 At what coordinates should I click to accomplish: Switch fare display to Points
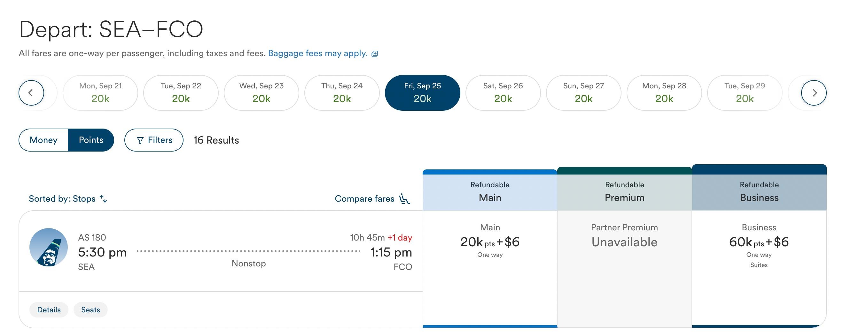click(91, 140)
